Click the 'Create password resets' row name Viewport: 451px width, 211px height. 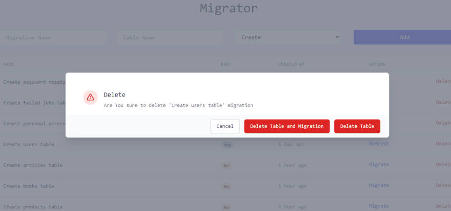click(34, 82)
